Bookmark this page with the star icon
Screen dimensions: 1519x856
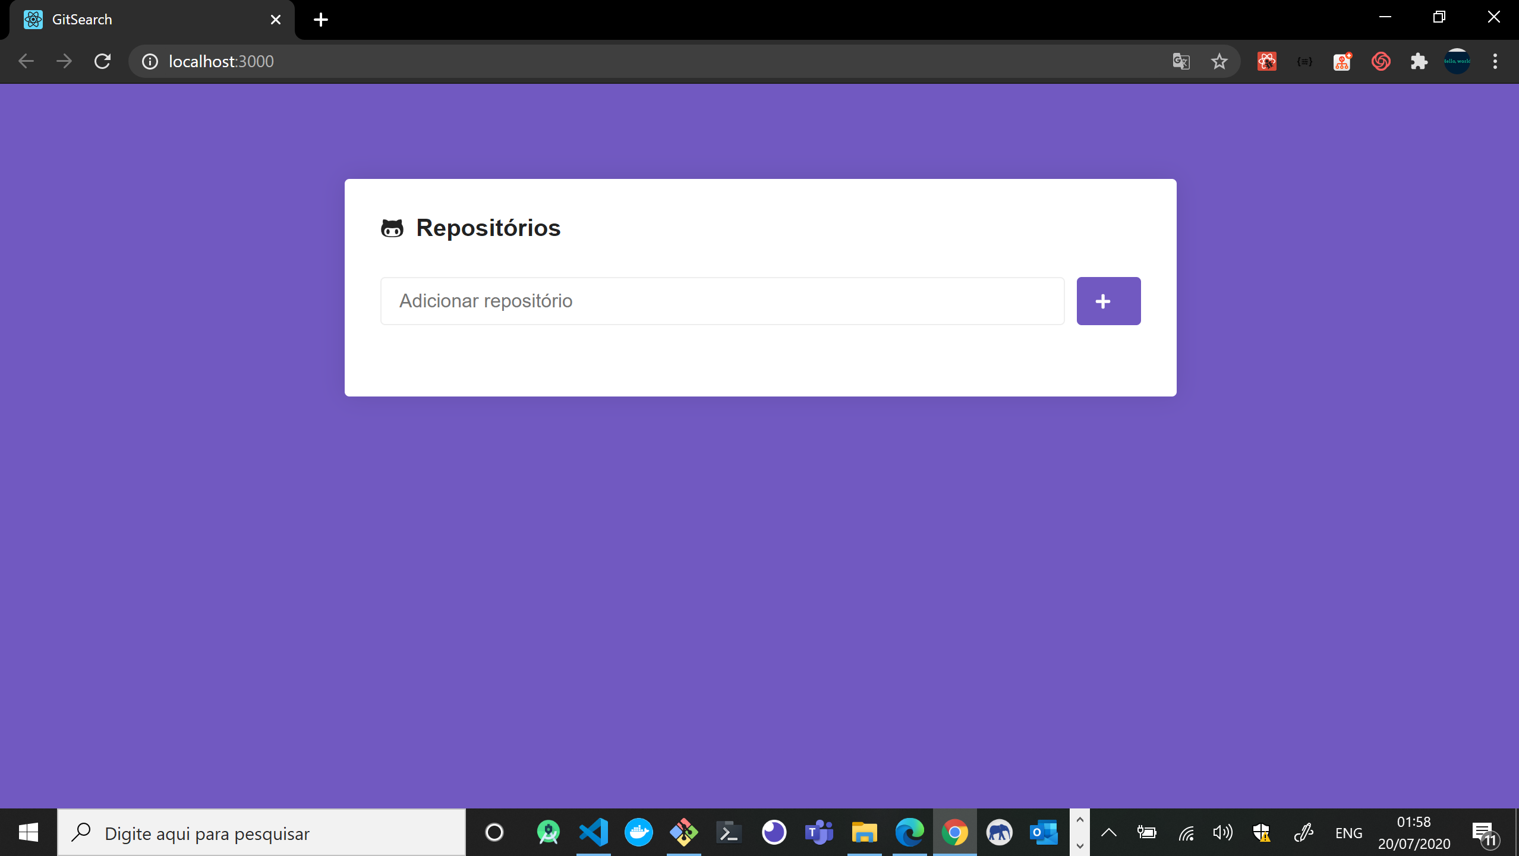click(x=1219, y=61)
